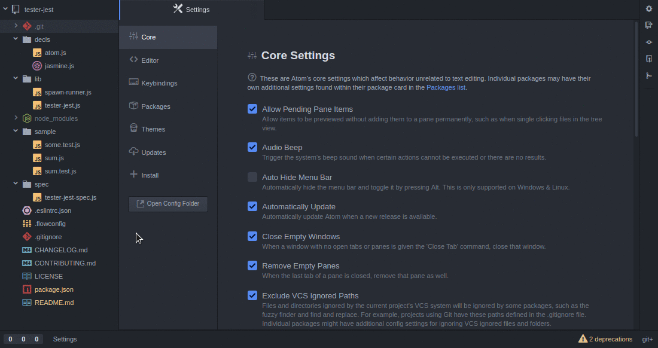Click the jasmine.js flower icon
The width and height of the screenshot is (658, 348).
[37, 66]
